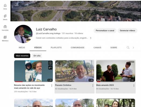Open the Maio amarelo 2023 video thumbnail
The width and height of the screenshot is (141, 107).
[116, 71]
